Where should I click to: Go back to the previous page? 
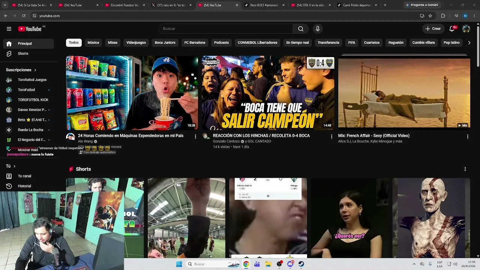[6, 16]
